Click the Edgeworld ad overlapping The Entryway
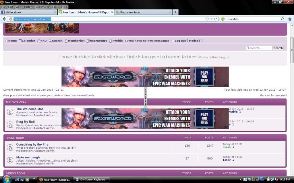The image size is (294, 183). click(145, 118)
